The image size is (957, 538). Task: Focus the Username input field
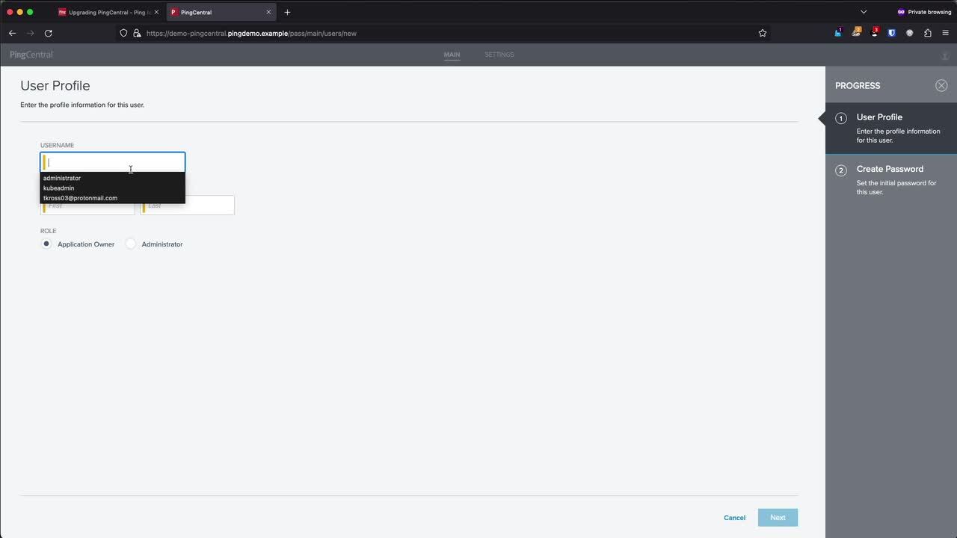point(113,162)
